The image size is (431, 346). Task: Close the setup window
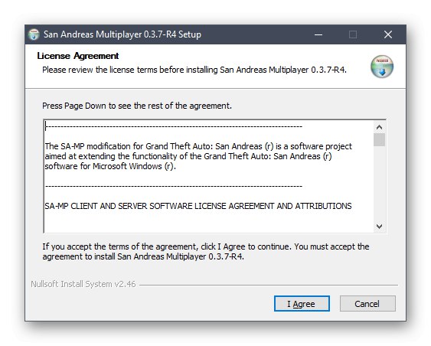point(388,34)
